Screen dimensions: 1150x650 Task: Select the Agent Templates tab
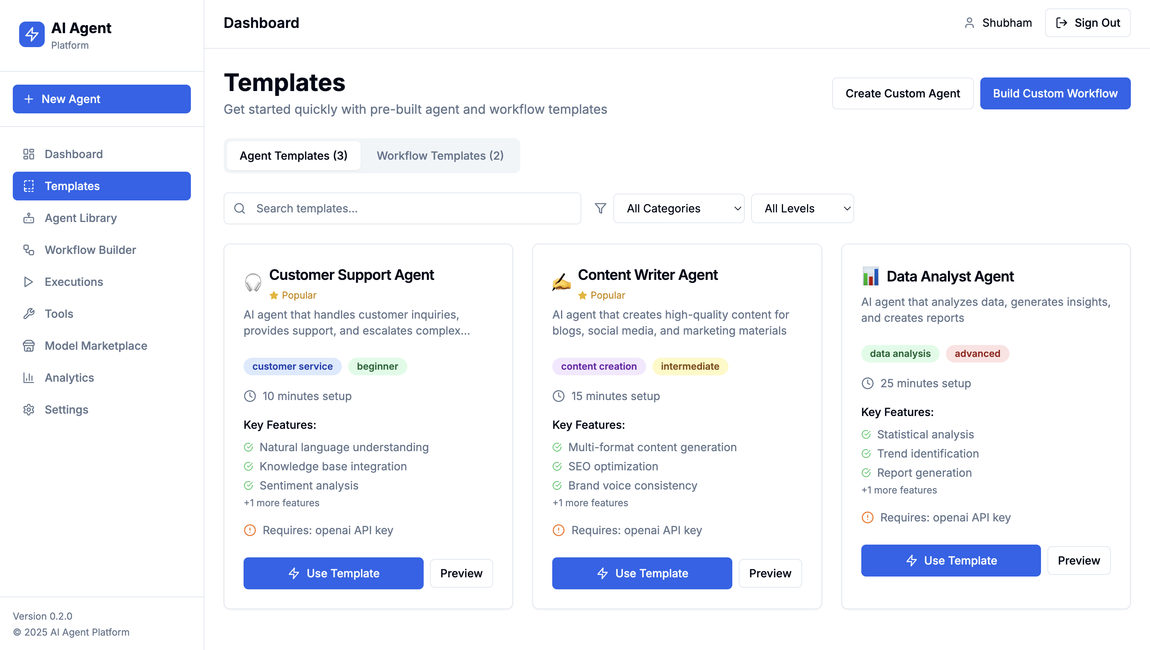[x=293, y=155]
